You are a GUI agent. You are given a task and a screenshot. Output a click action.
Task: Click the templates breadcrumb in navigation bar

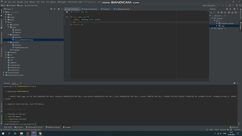(11, 6)
